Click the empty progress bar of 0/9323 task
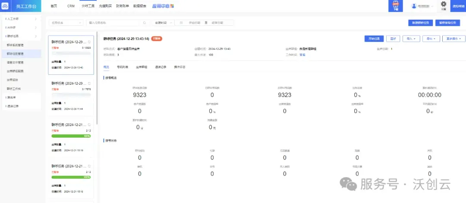Screen dimensions: 466x203 tap(71, 53)
